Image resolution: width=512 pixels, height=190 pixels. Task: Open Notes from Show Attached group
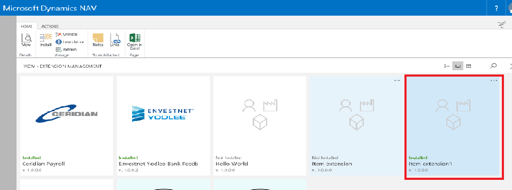[x=98, y=40]
